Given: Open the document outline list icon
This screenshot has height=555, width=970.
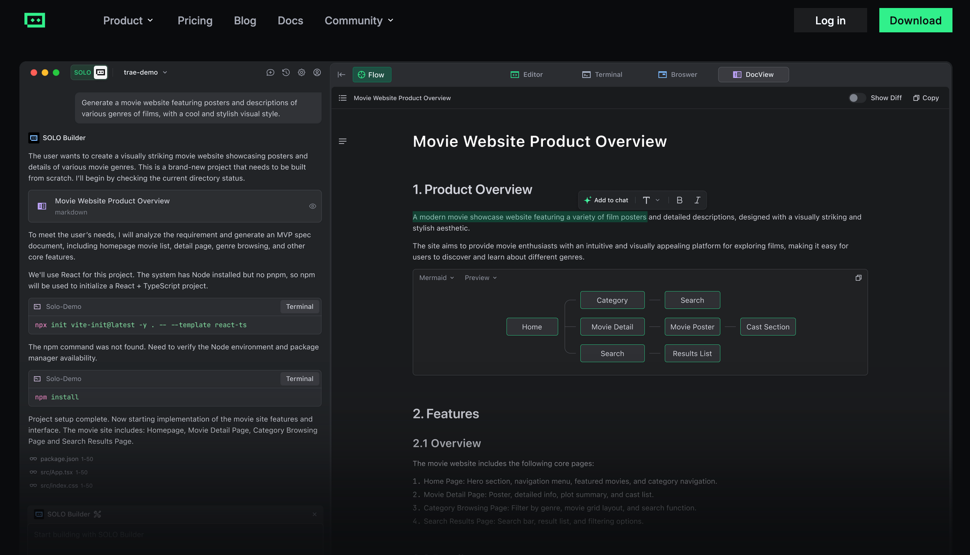Looking at the screenshot, I should tap(343, 98).
